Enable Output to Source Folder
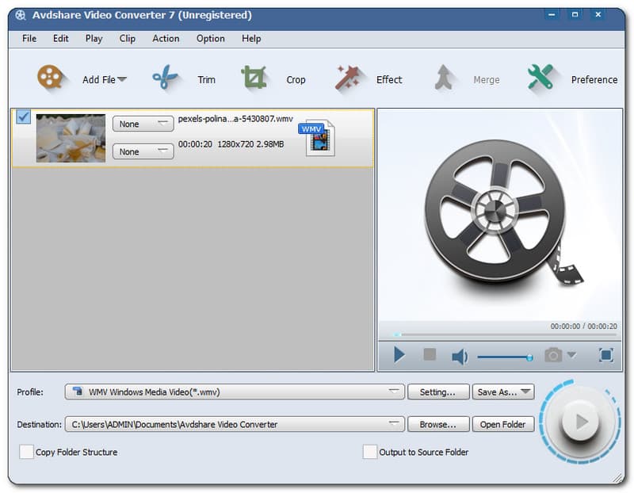The width and height of the screenshot is (634, 493). (x=370, y=452)
